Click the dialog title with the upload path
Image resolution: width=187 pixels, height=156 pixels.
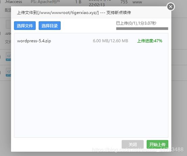[74, 12]
